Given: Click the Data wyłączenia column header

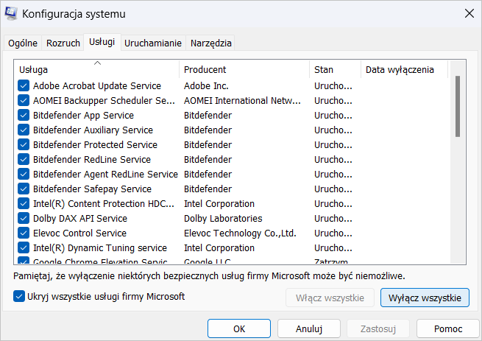Looking at the screenshot, I should [405, 69].
